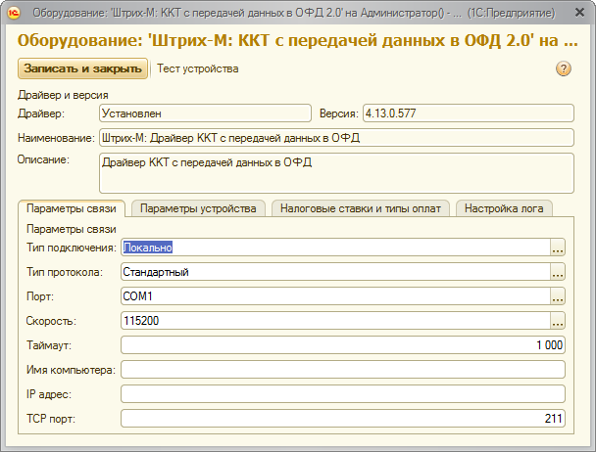
Task: Click the 'TCP порт' field showing 211
Action: click(x=341, y=419)
